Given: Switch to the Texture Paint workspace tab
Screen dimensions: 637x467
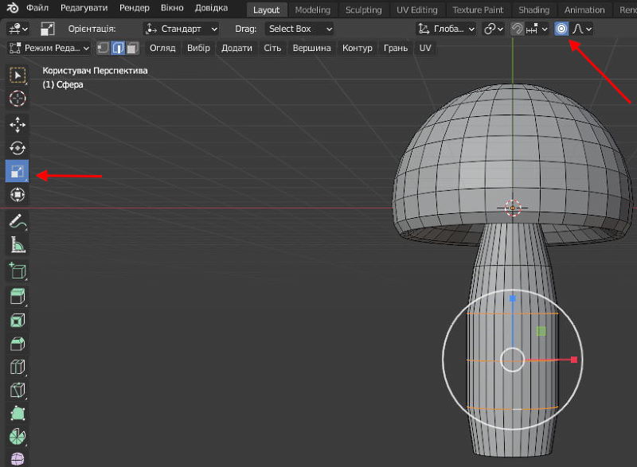Looking at the screenshot, I should tap(479, 10).
